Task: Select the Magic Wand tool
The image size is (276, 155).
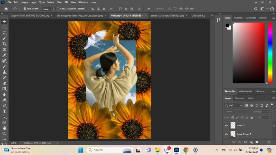Action: (x=4, y=38)
